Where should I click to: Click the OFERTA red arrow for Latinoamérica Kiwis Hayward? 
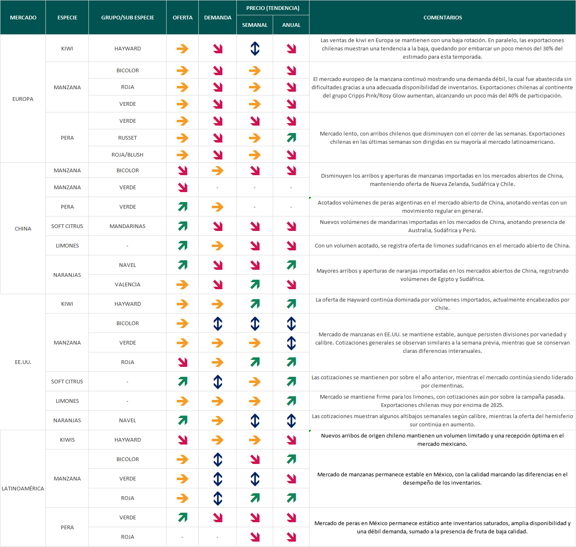point(182,440)
